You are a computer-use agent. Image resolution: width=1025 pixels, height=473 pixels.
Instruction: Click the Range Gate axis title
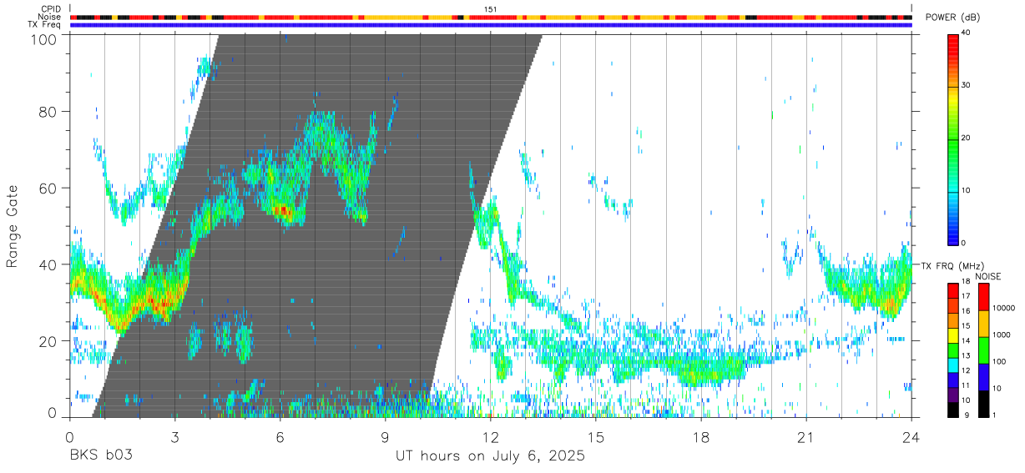click(x=13, y=226)
